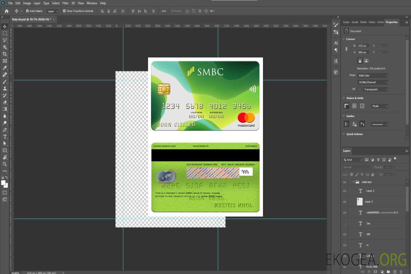
Task: Click the Home icon in options bar
Action: tap(6, 11)
